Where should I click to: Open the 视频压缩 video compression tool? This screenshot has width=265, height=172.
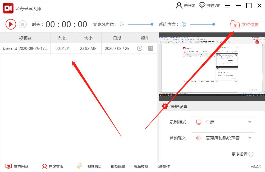(x=118, y=166)
